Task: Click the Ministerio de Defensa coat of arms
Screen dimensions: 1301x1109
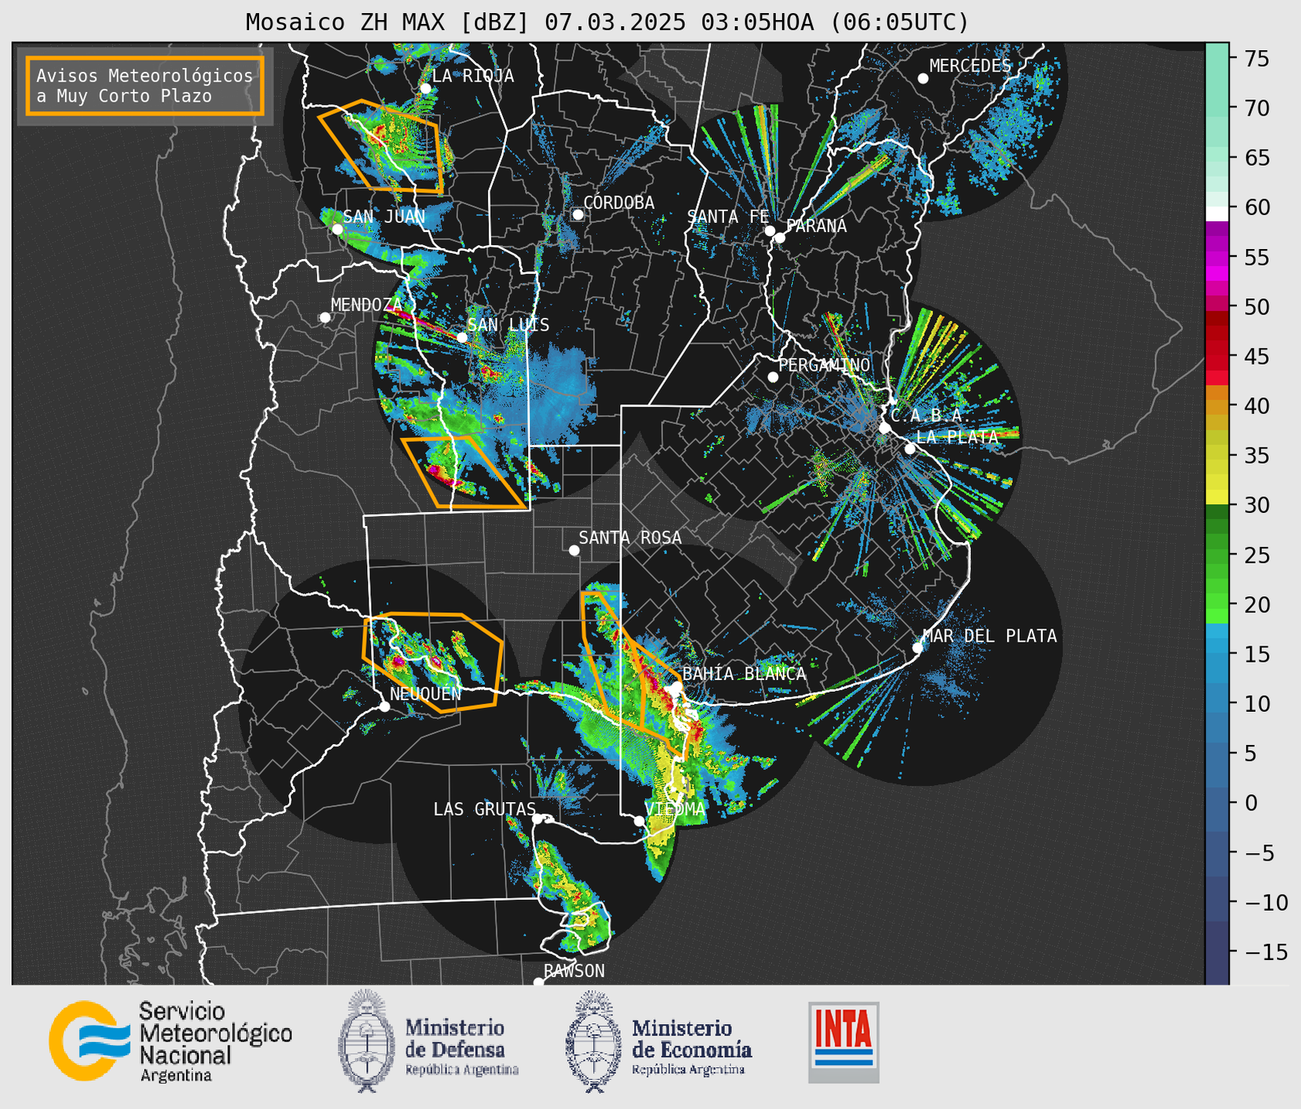Action: (x=367, y=1041)
